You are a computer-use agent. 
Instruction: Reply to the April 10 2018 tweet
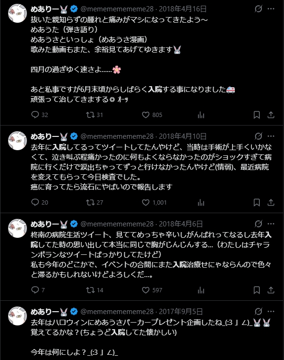point(34,202)
